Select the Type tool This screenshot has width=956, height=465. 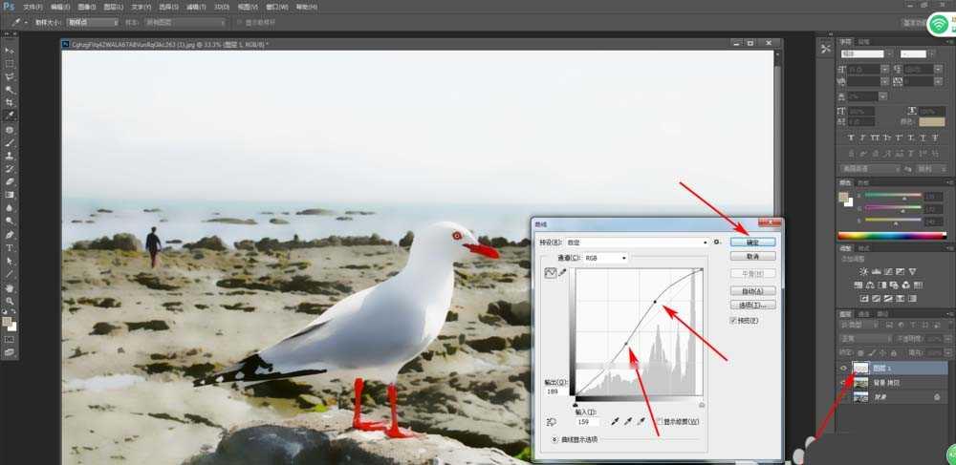click(10, 247)
